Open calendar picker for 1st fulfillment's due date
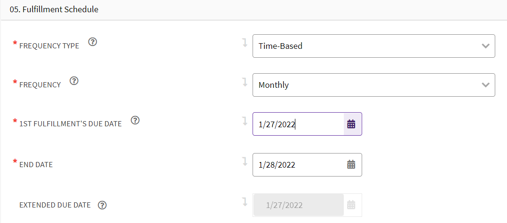Viewport: 507px width, 223px height. pyautogui.click(x=351, y=124)
